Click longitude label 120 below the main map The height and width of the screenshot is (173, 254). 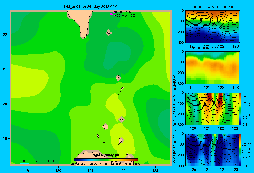pyautogui.click(x=58, y=171)
